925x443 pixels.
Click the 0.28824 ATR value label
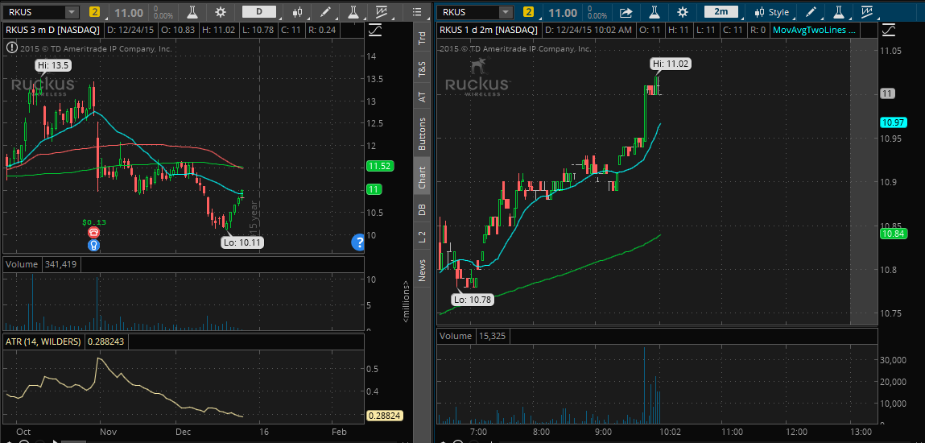[385, 416]
